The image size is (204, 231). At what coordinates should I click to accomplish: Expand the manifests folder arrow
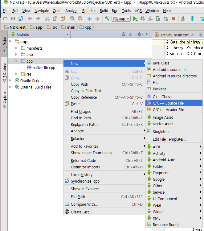pos(16,48)
